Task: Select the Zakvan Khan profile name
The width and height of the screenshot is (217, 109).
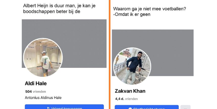Action: (x=130, y=91)
